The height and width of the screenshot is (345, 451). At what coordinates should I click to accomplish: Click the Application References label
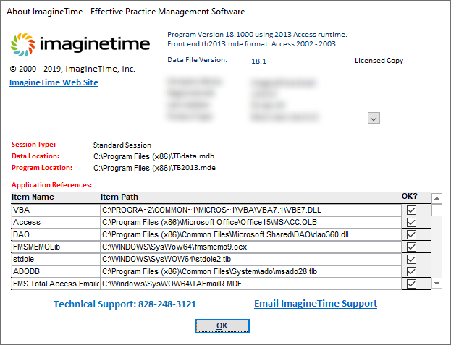(x=52, y=185)
